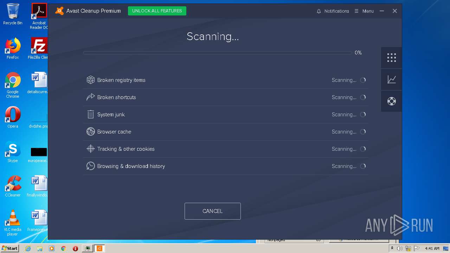450x253 pixels.
Task: Click the Broken registry items cube icon
Action: tap(91, 80)
